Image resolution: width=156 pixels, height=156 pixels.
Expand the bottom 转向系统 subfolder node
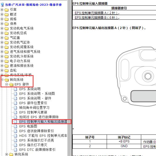[6, 154]
